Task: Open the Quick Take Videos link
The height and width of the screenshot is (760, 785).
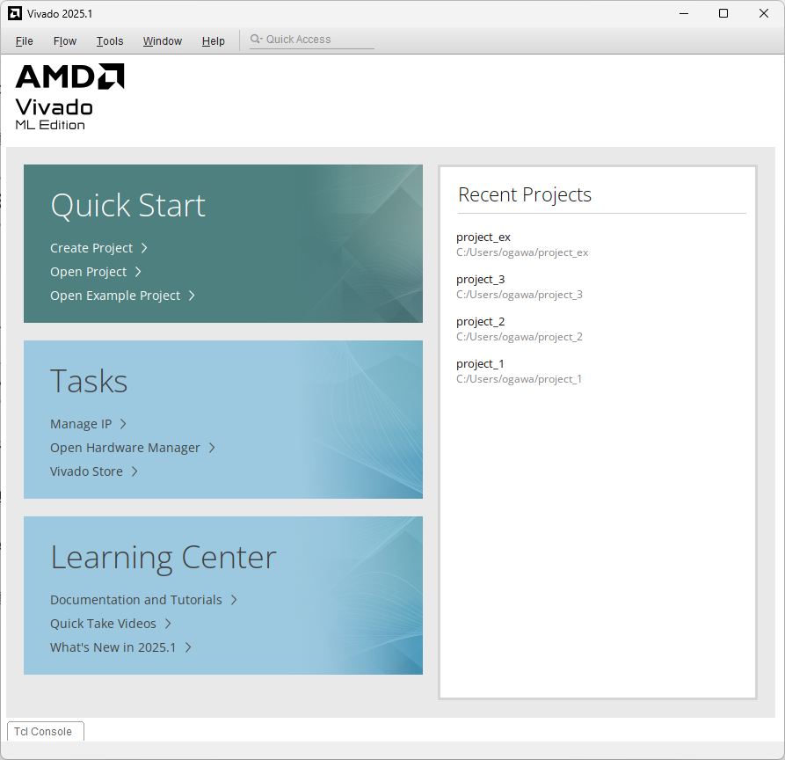Action: point(103,624)
